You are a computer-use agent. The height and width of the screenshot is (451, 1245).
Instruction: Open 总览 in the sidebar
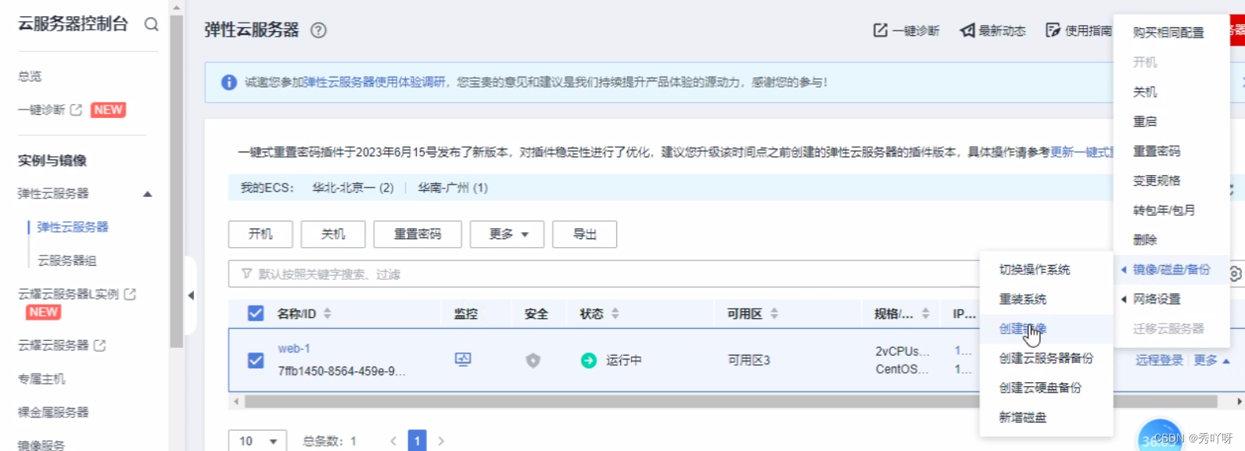30,77
